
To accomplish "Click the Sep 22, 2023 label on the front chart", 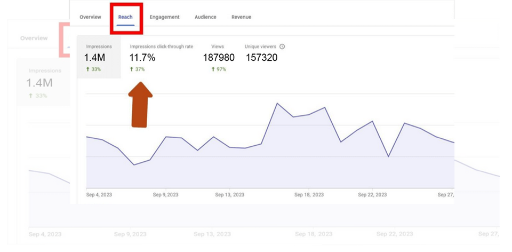I will (372, 195).
